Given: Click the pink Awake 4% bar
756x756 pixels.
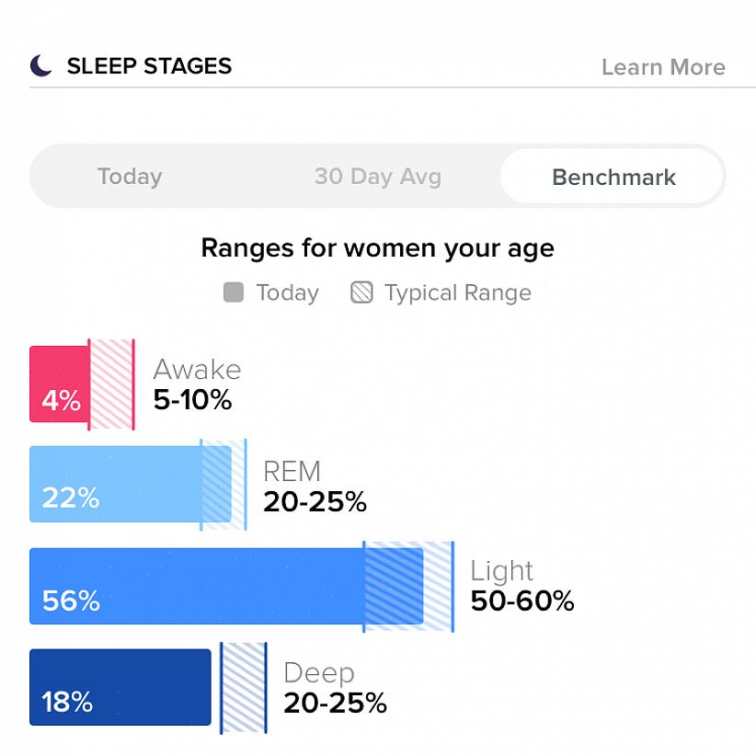Looking at the screenshot, I should click(58, 384).
